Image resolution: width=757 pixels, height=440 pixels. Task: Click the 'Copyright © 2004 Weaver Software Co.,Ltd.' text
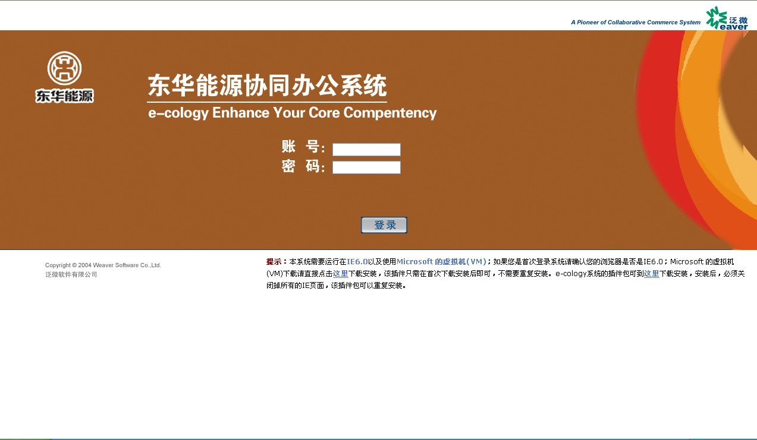[103, 265]
